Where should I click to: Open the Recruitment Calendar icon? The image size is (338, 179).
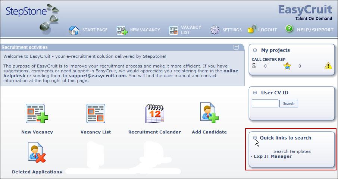(154, 113)
